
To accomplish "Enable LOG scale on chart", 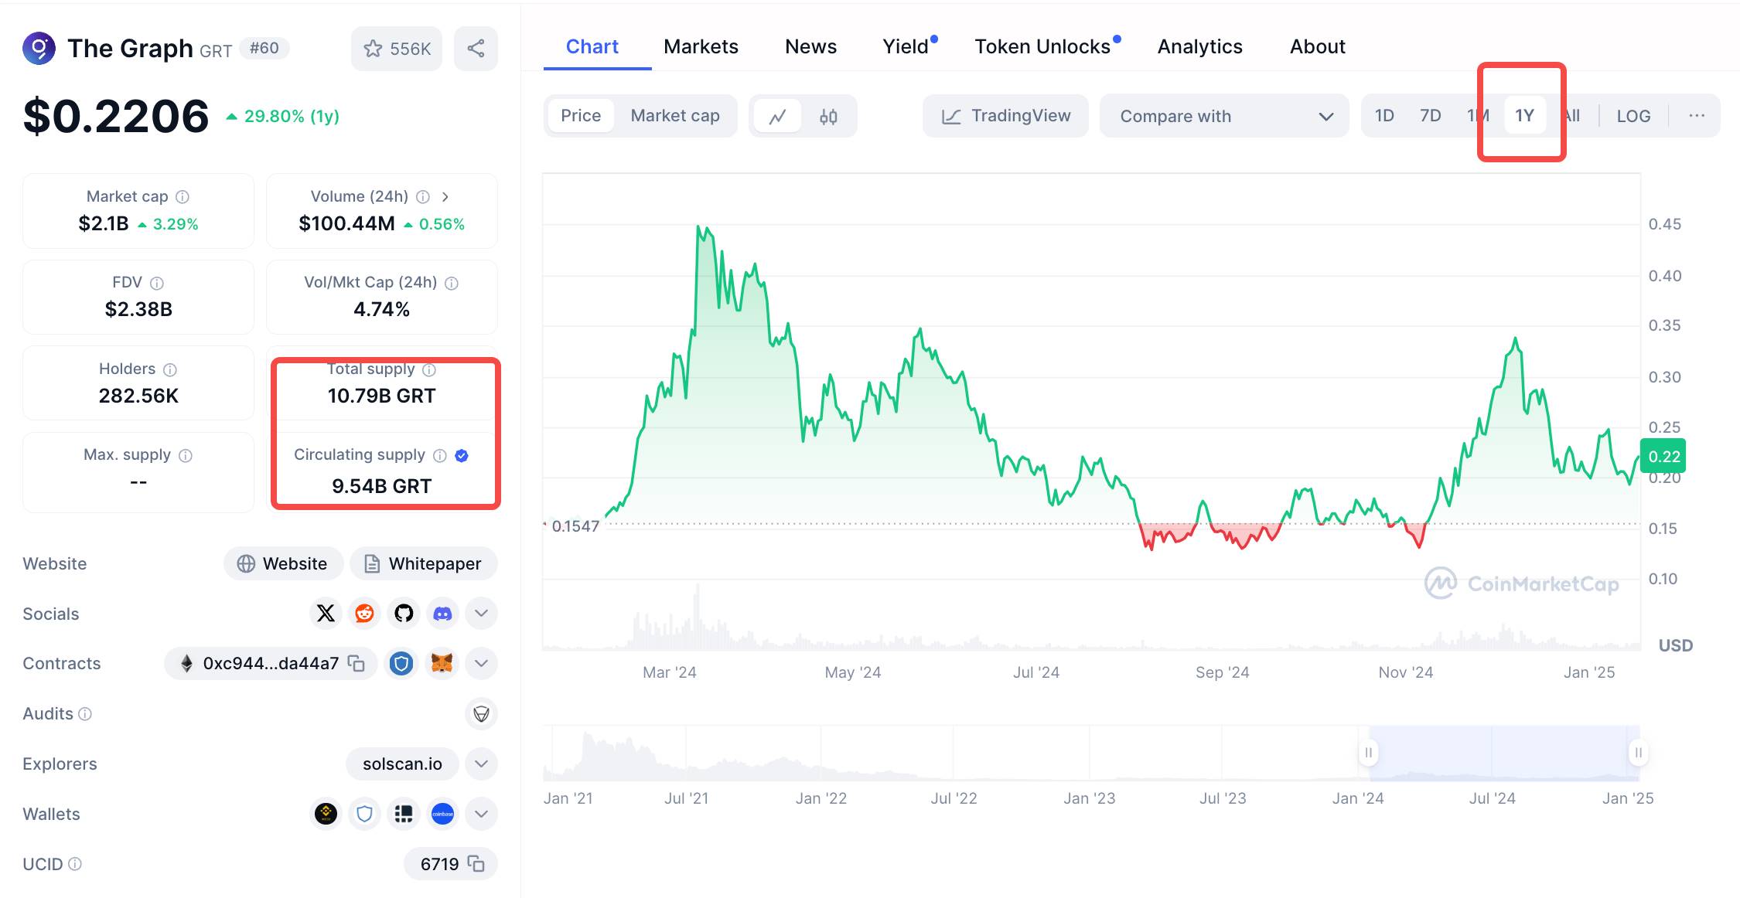I will (1633, 116).
